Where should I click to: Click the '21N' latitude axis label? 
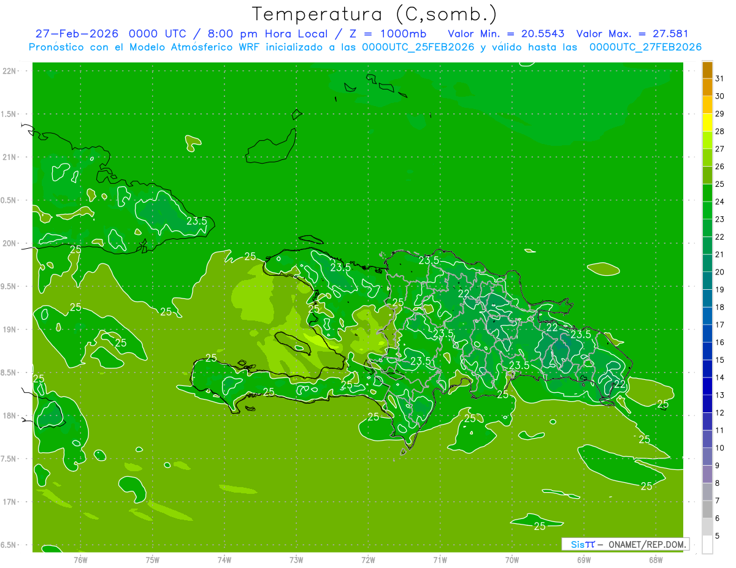click(x=10, y=157)
